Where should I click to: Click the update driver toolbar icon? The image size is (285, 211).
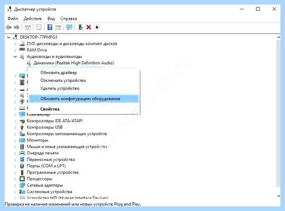[x=80, y=27]
